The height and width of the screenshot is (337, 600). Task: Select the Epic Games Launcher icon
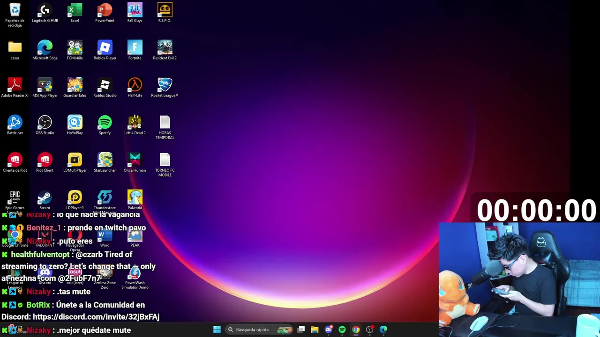(x=15, y=201)
